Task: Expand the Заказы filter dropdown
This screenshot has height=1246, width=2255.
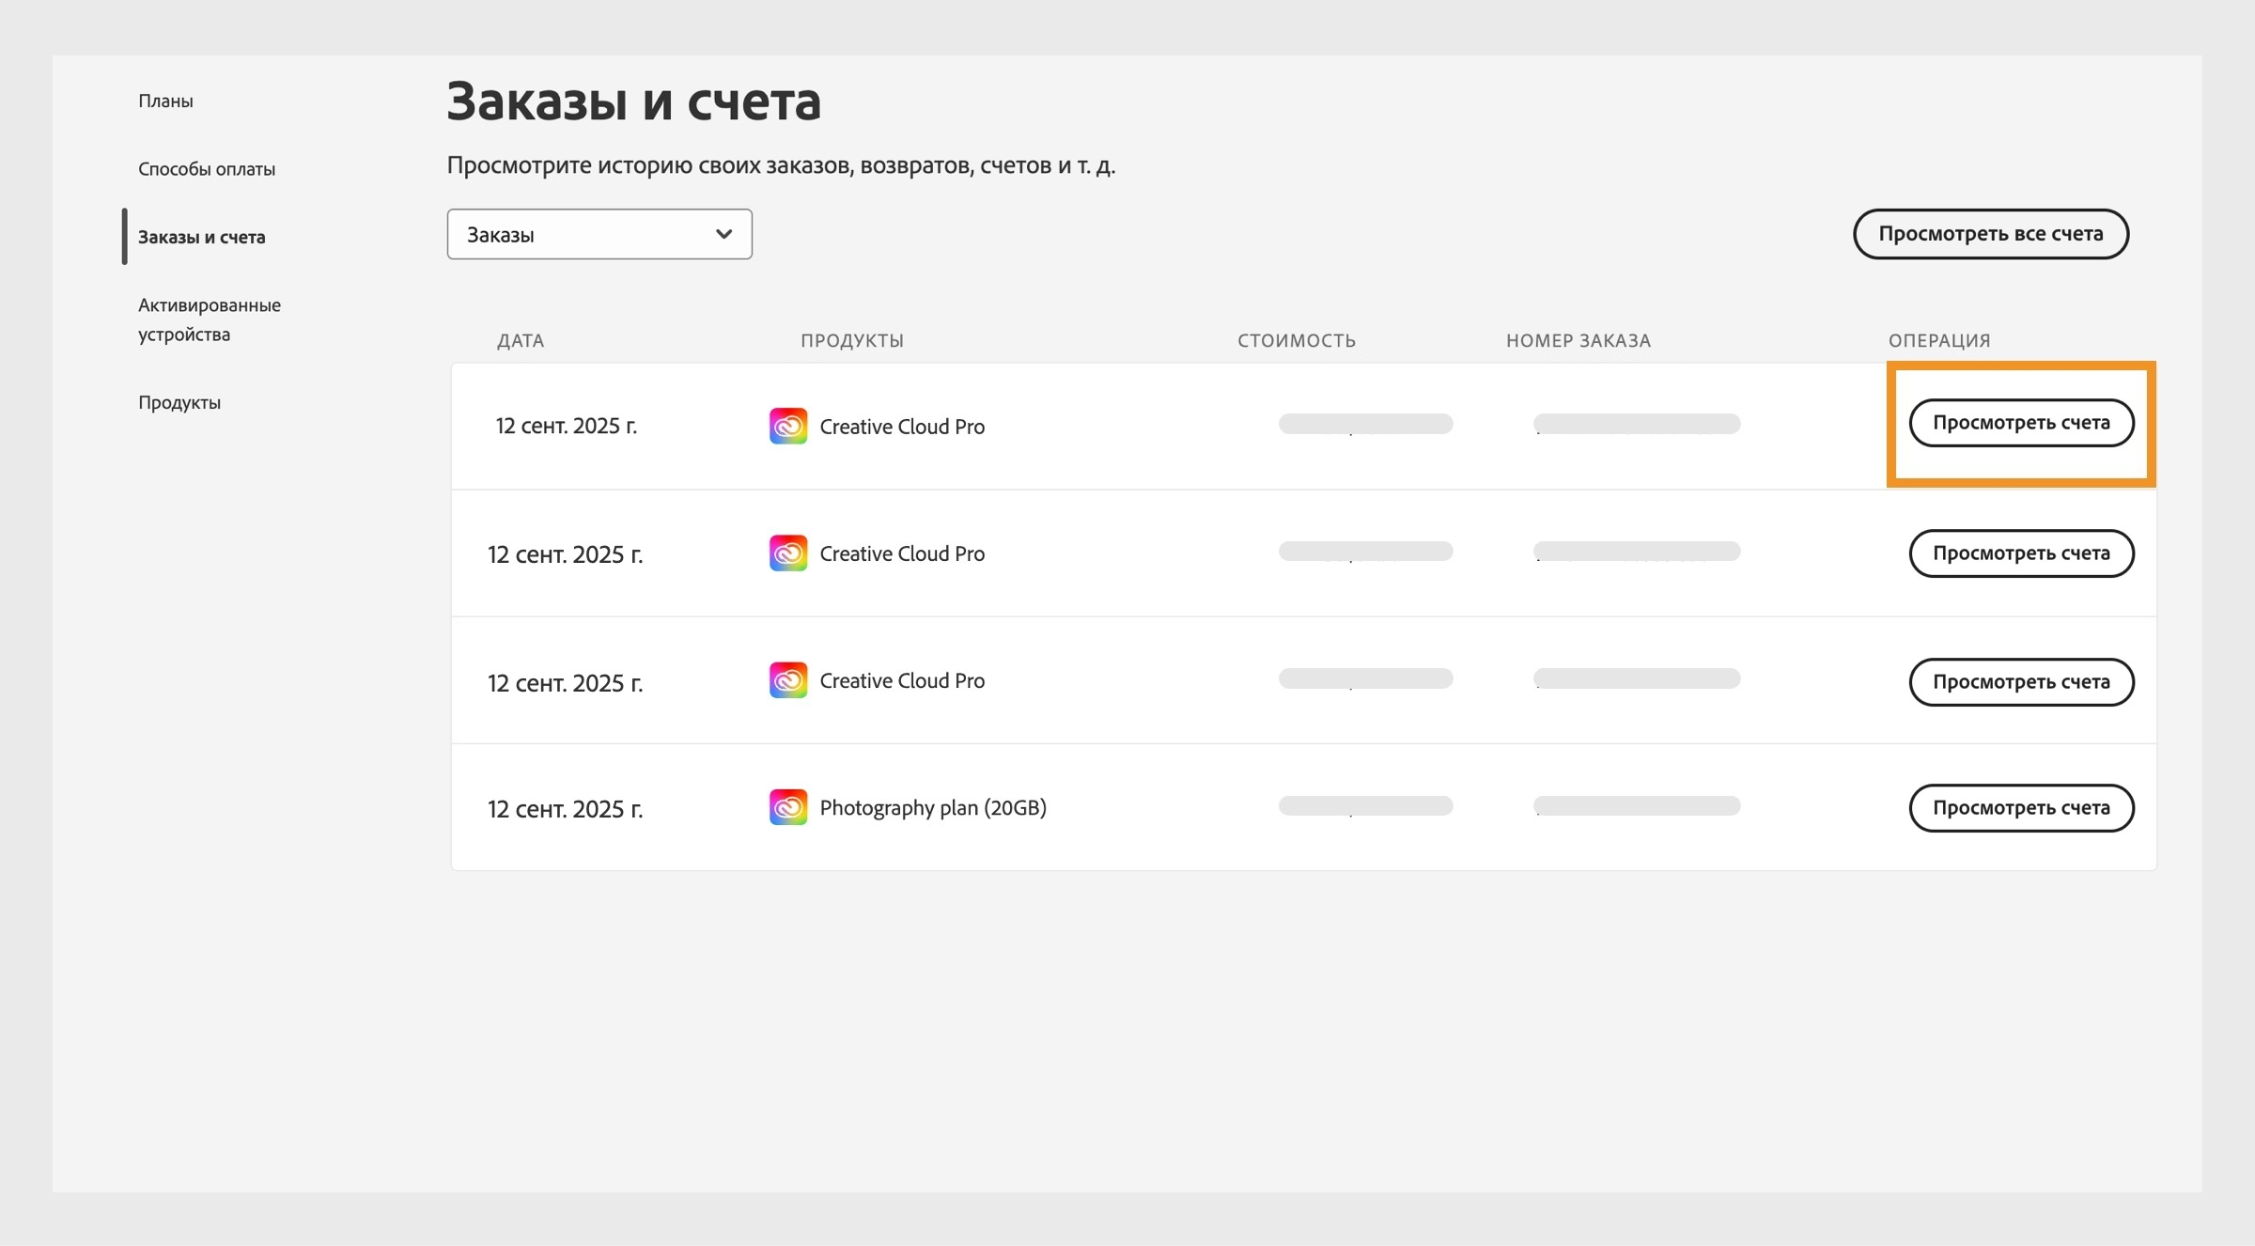Action: click(599, 234)
